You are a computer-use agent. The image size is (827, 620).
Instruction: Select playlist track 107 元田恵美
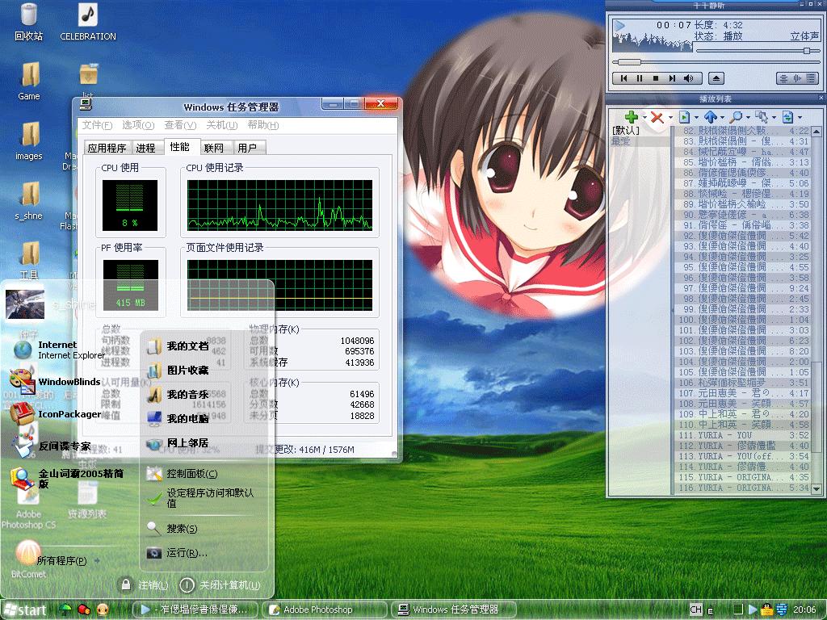[744, 393]
